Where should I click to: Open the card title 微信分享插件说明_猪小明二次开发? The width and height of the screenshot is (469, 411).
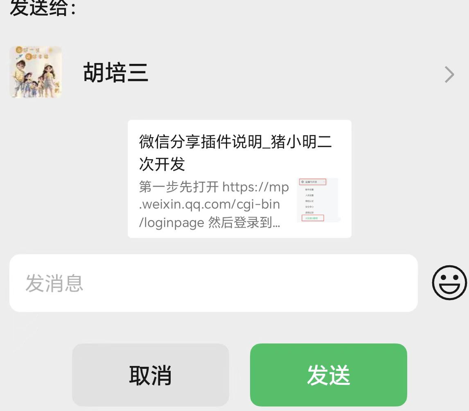pos(235,153)
